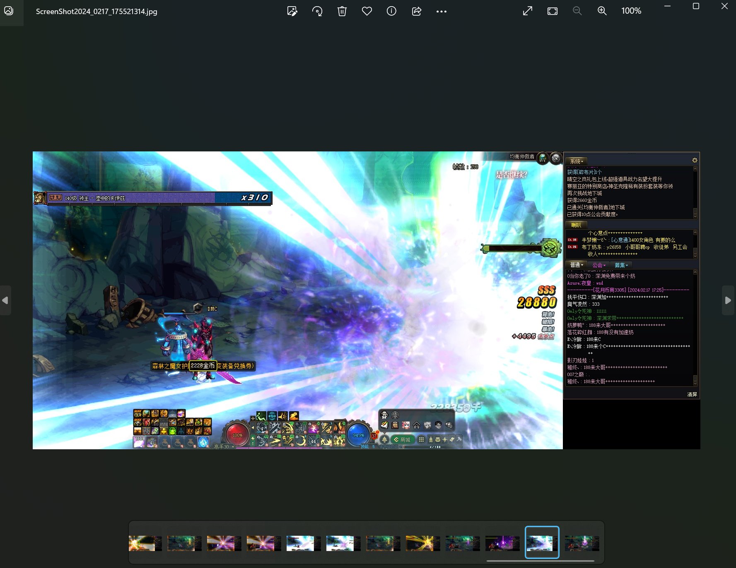Open the Photos app home icon
The image size is (736, 568).
(9, 11)
